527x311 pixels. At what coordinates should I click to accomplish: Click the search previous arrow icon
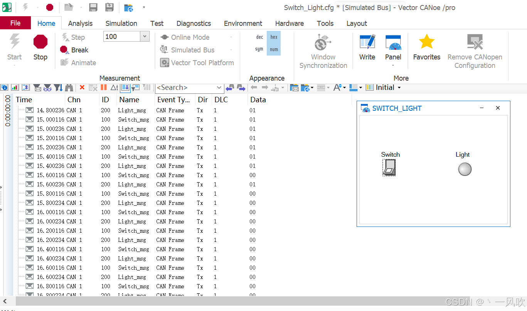230,88
